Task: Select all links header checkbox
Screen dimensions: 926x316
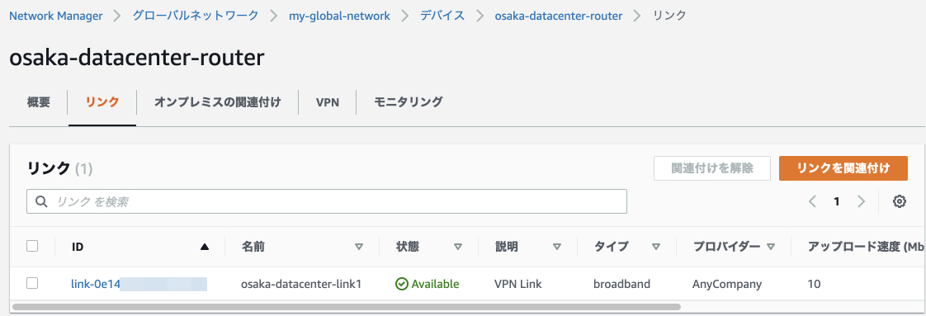Action: (x=32, y=247)
